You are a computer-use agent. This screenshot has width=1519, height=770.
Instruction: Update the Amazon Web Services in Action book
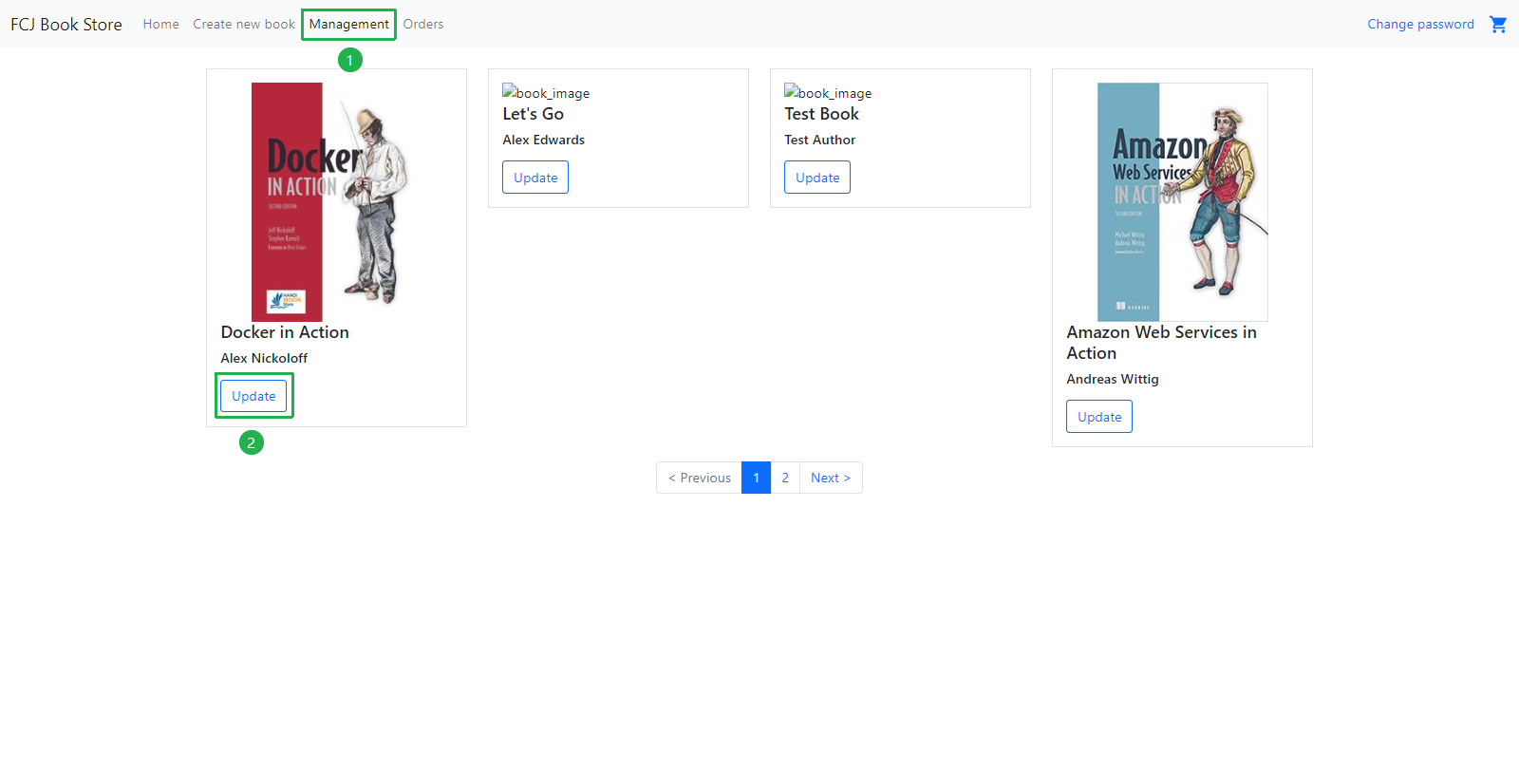point(1099,417)
